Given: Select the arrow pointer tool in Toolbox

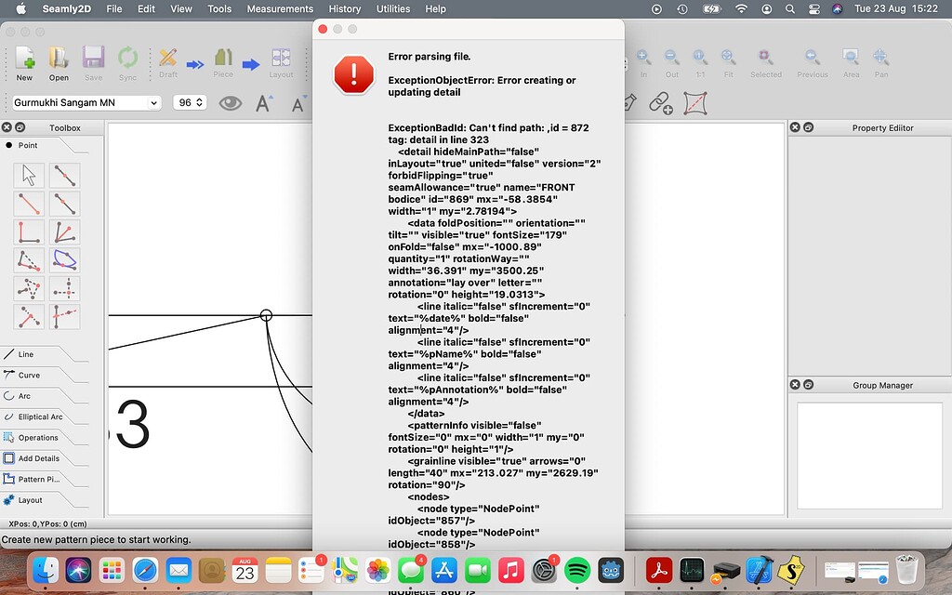Looking at the screenshot, I should [x=29, y=175].
